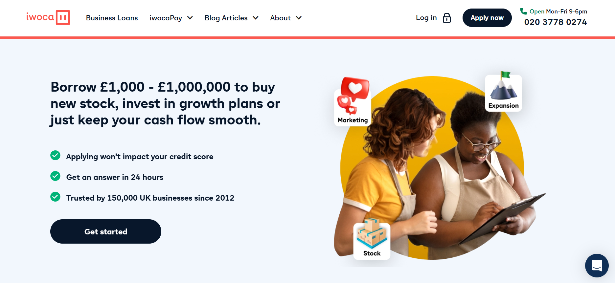Click the photo of two women
This screenshot has width=615, height=283.
coord(434,171)
